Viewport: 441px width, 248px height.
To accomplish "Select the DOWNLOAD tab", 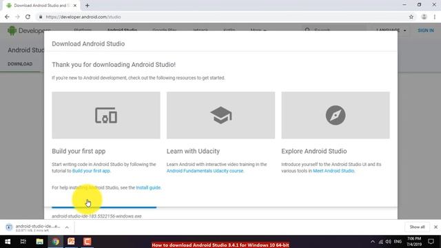I will 20,64.
